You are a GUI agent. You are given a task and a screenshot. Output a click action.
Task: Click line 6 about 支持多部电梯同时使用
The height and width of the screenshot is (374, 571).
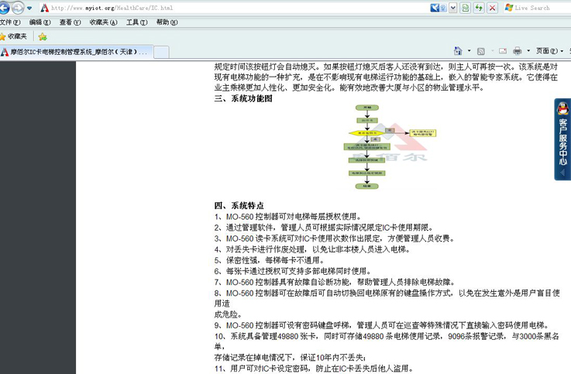(293, 272)
